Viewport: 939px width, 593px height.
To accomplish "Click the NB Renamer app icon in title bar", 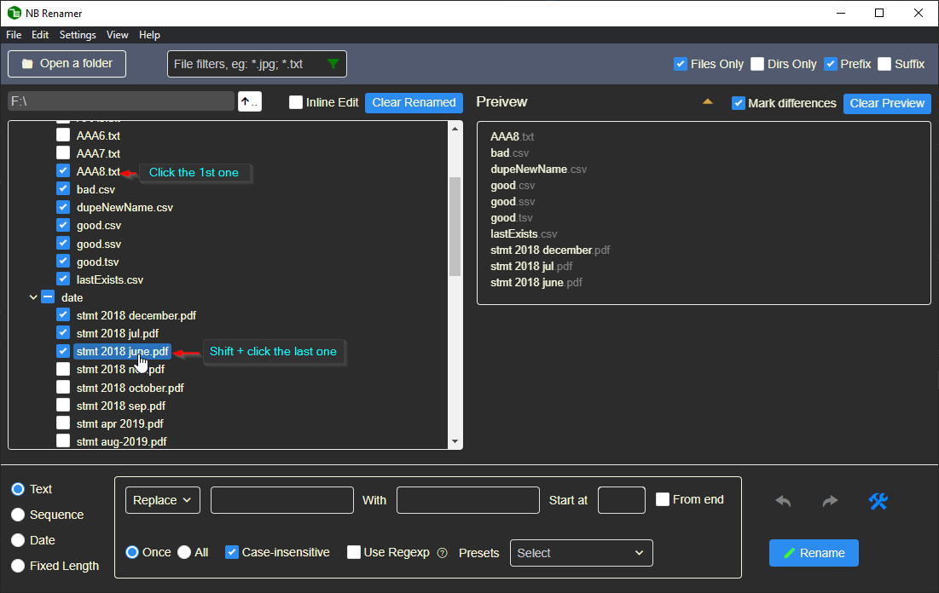I will [x=14, y=13].
